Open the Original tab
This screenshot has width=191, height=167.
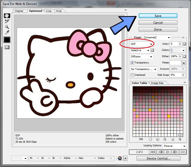[x=19, y=11]
